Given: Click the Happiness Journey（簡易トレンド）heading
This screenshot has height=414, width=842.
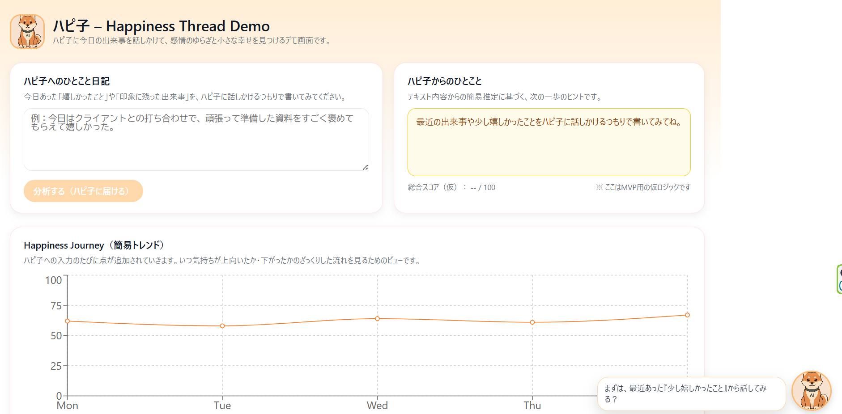Looking at the screenshot, I should tap(94, 245).
